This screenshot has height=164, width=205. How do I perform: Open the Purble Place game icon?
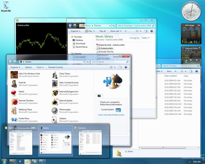point(14,120)
